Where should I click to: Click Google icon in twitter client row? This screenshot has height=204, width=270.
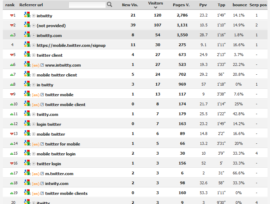[x=27, y=54]
